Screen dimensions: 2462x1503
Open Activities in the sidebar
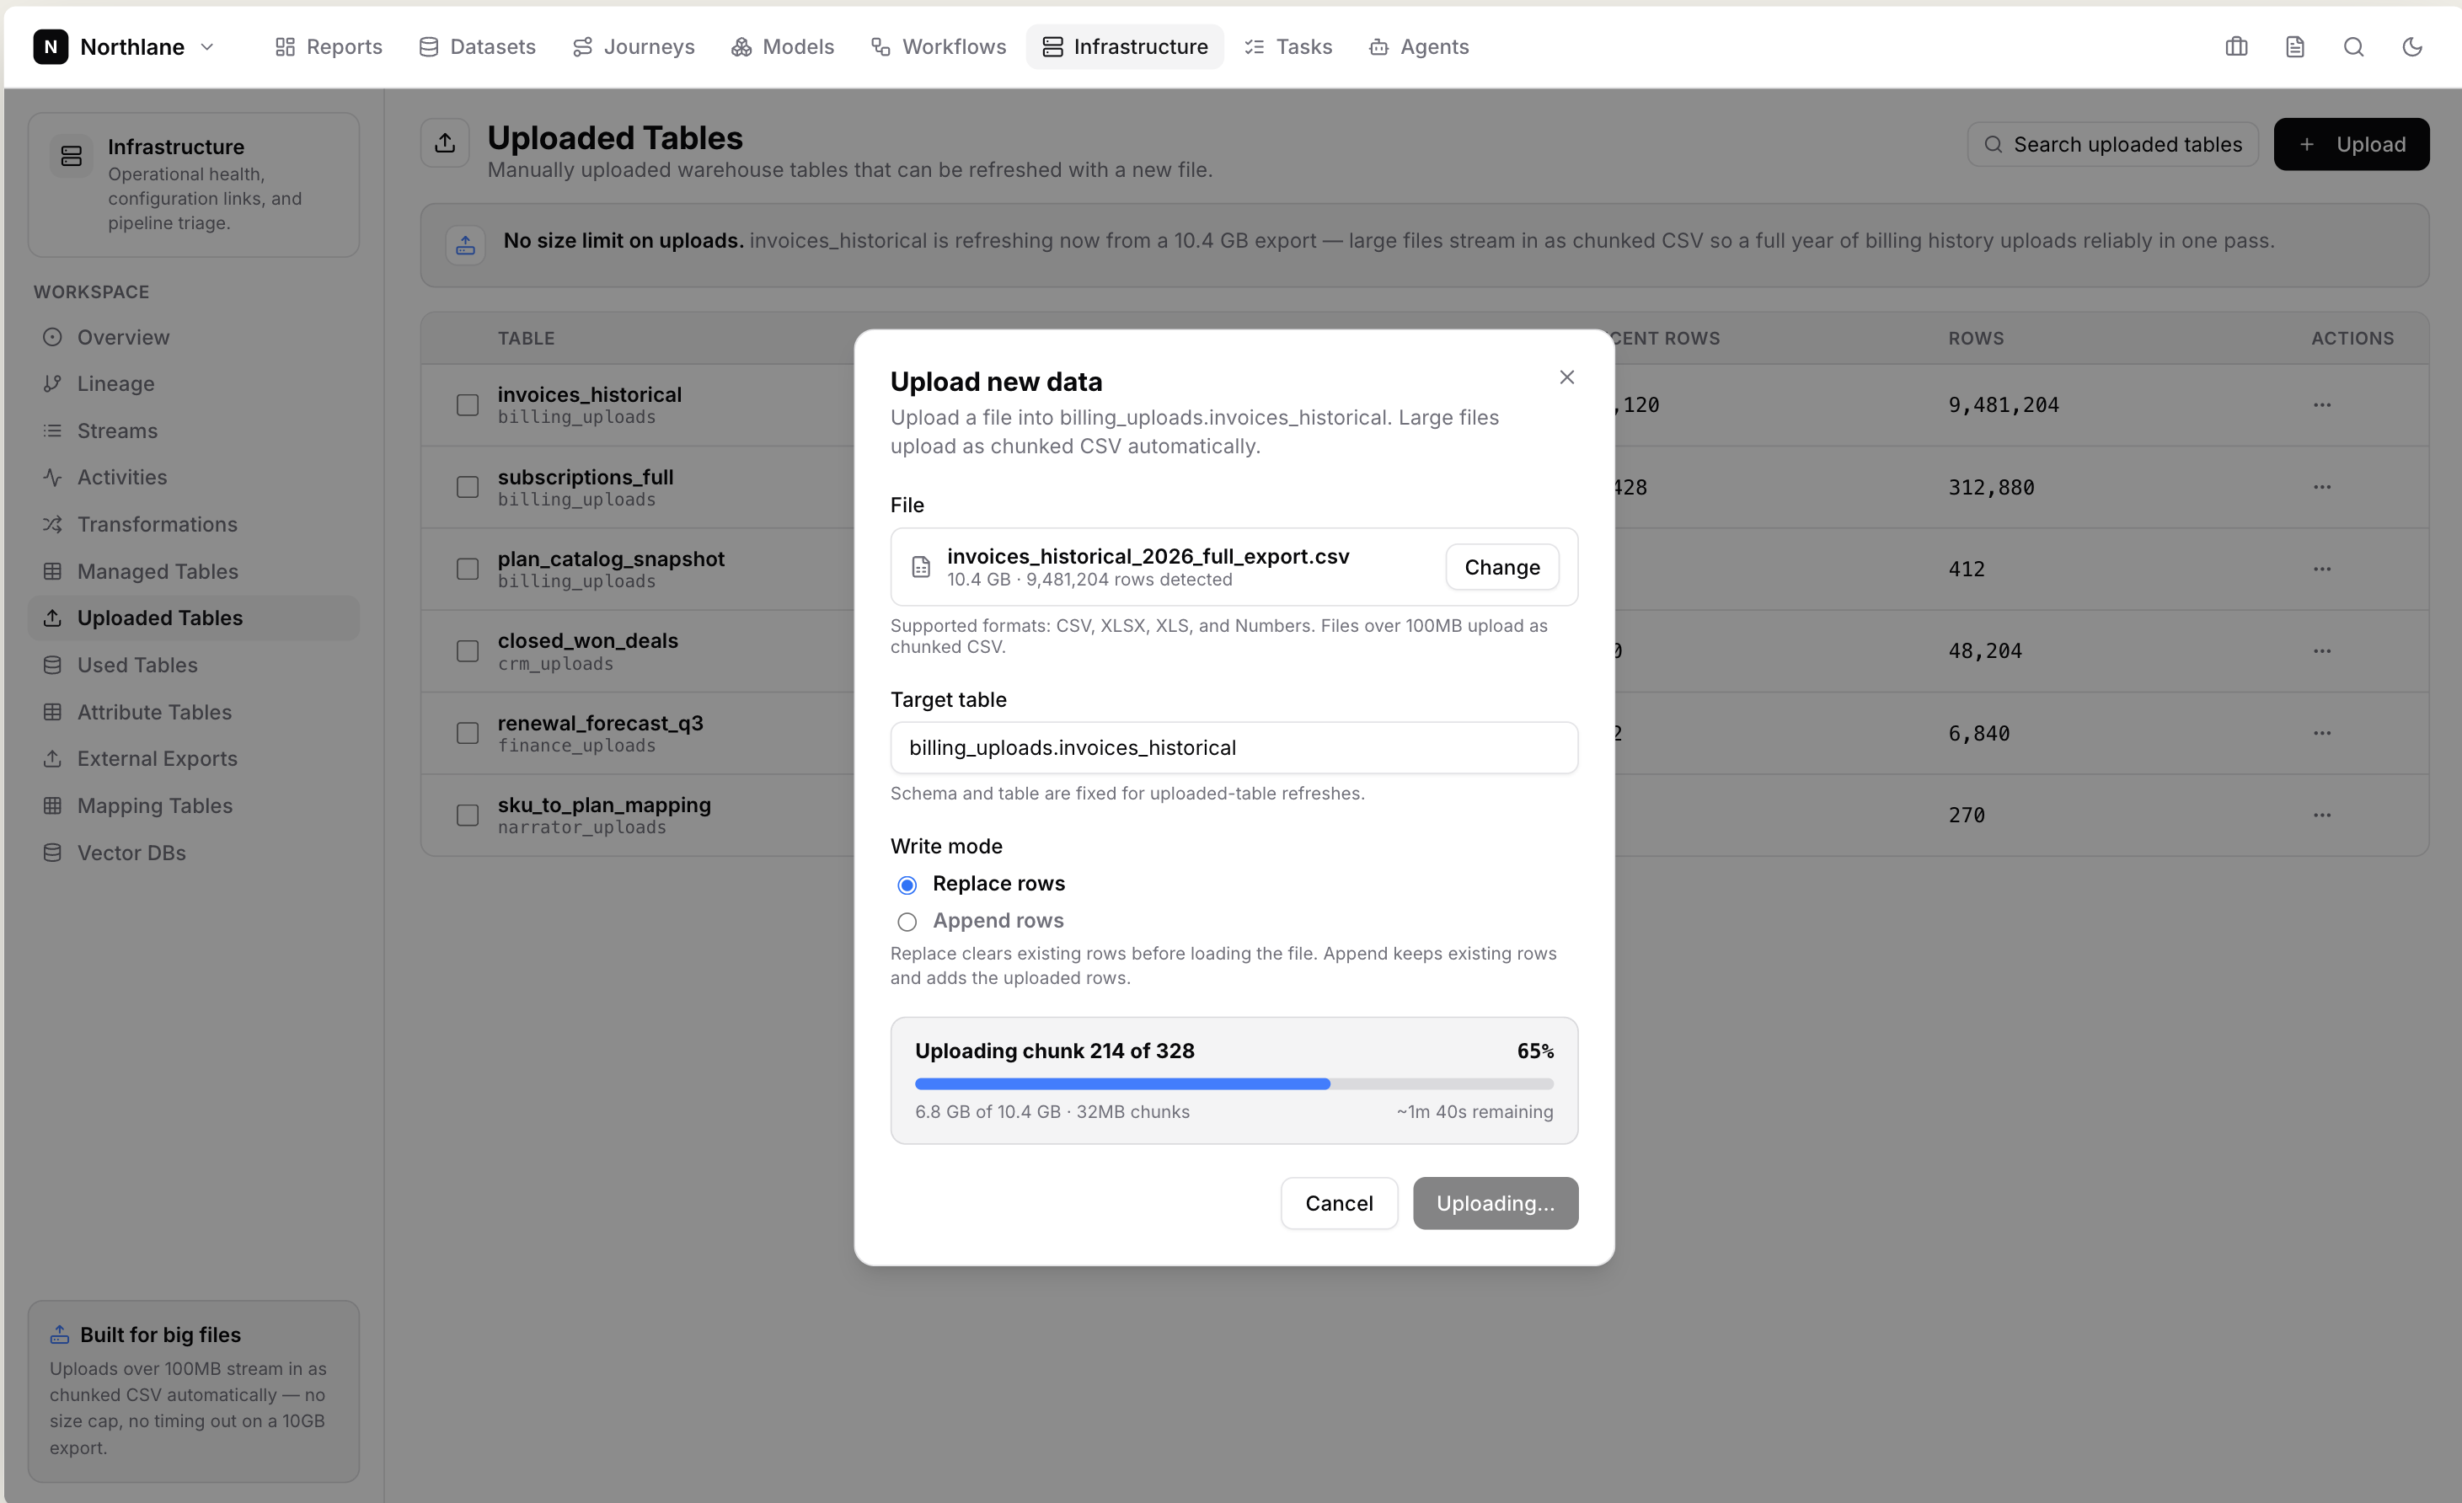(x=194, y=477)
